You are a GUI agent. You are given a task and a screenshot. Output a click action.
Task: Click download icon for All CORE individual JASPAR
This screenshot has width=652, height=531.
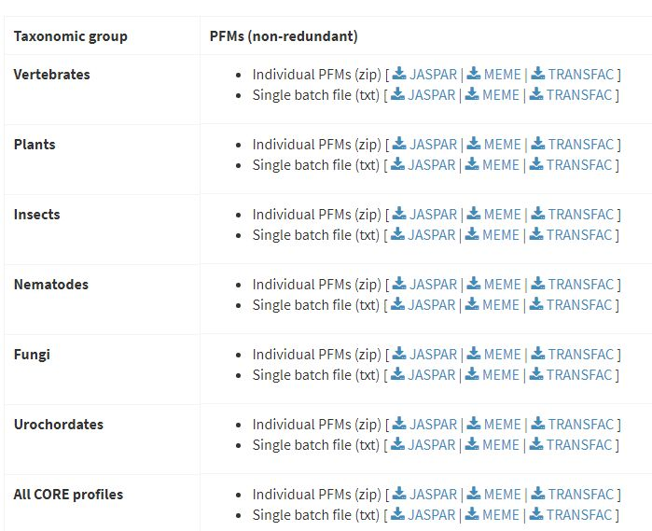(399, 495)
